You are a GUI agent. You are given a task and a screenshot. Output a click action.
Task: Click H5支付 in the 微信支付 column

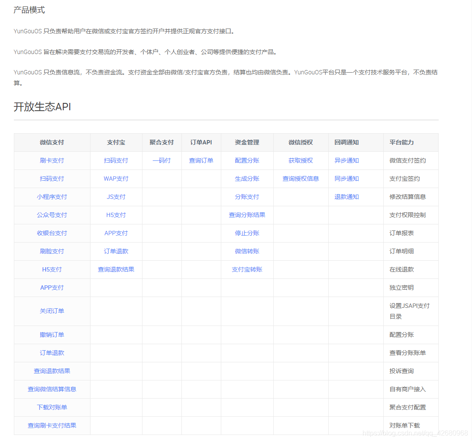(x=52, y=269)
